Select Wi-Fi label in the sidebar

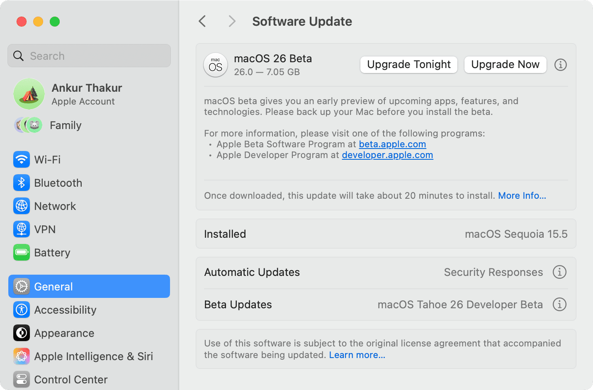point(47,159)
